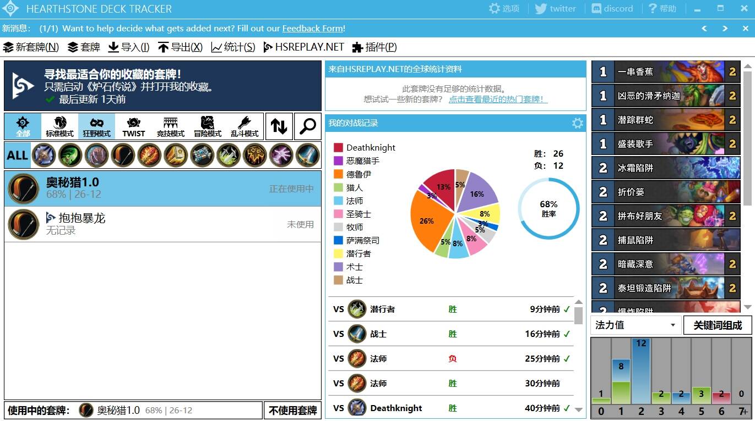Toggle 全部 game mode filter

click(23, 126)
